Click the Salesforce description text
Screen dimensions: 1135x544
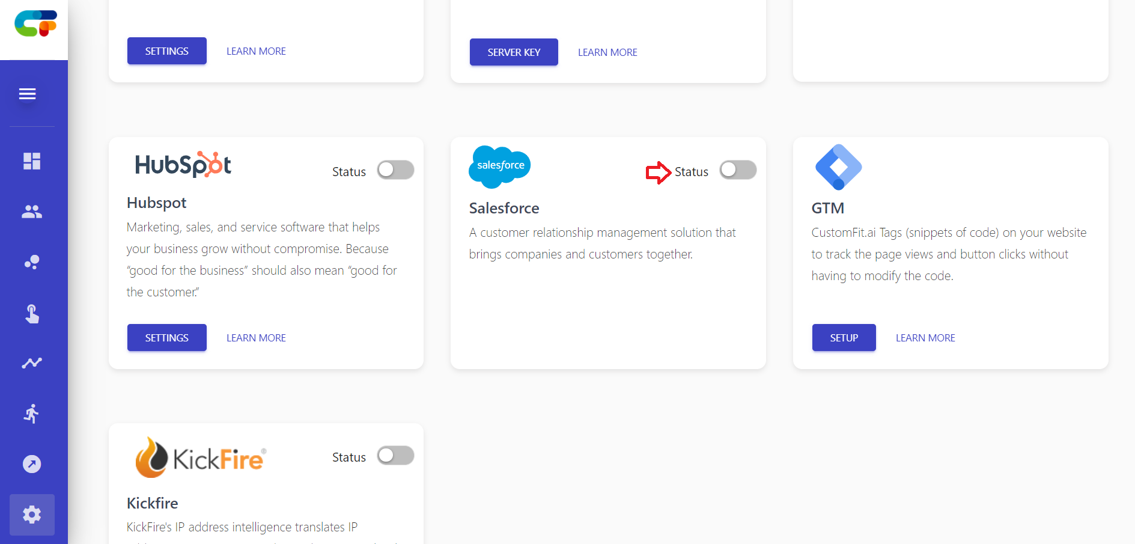point(603,243)
